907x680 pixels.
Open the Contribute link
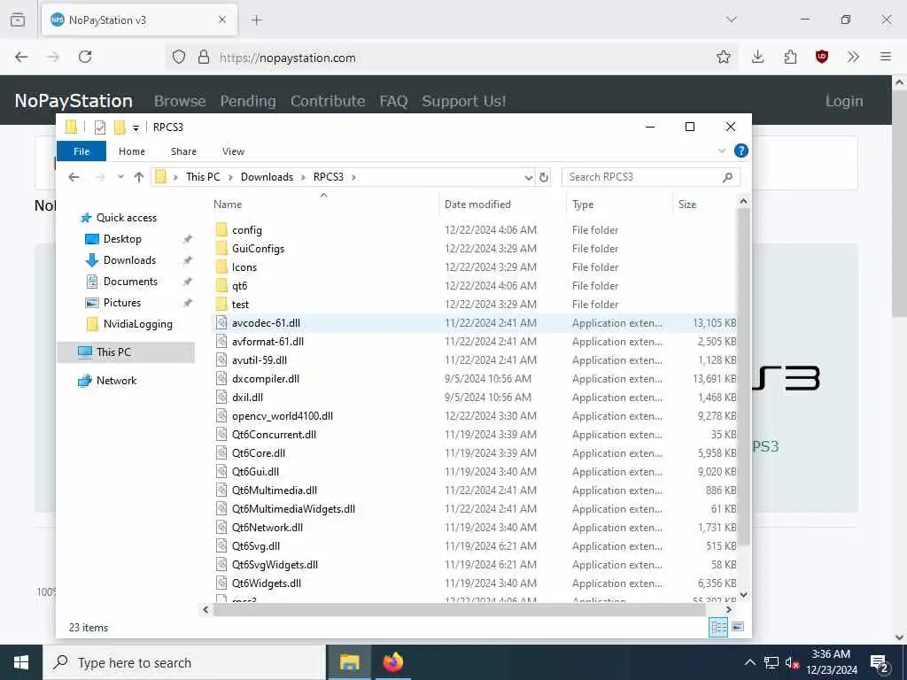click(x=328, y=101)
